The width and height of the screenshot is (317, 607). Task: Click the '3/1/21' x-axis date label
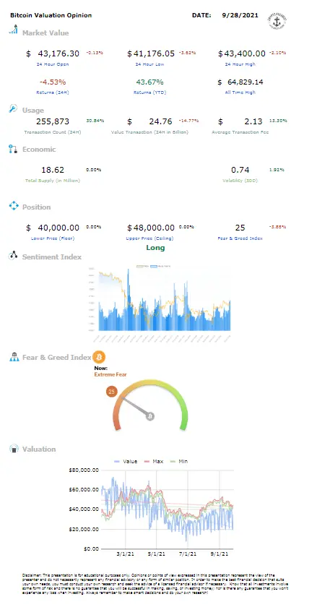(x=126, y=555)
